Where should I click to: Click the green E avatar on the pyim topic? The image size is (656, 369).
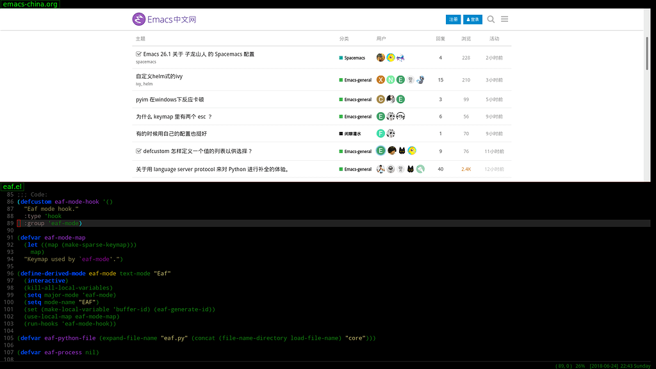point(400,99)
